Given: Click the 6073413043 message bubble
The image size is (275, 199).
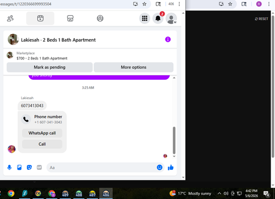Looking at the screenshot, I should click(x=32, y=106).
